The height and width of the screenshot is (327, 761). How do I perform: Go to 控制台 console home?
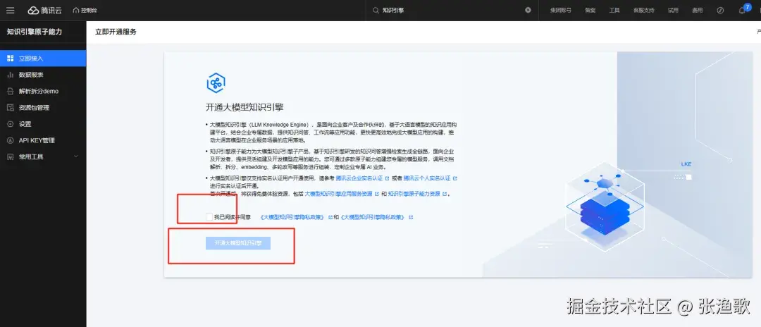(85, 10)
